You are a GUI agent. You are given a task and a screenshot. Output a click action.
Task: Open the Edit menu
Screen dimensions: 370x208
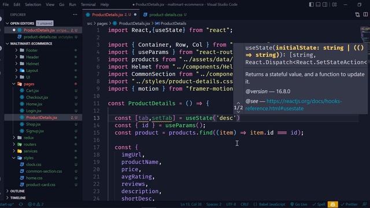(x=17, y=5)
